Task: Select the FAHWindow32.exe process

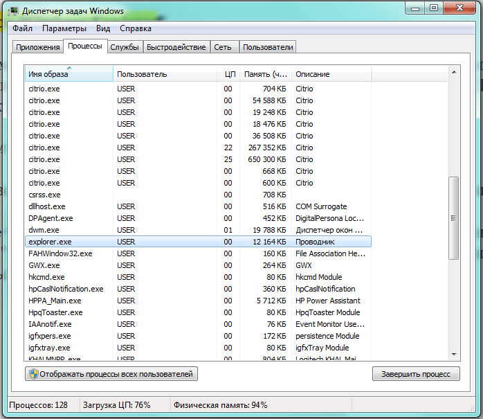Action: point(198,253)
